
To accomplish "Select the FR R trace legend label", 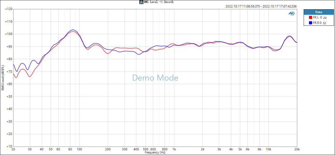I will point(317,23).
